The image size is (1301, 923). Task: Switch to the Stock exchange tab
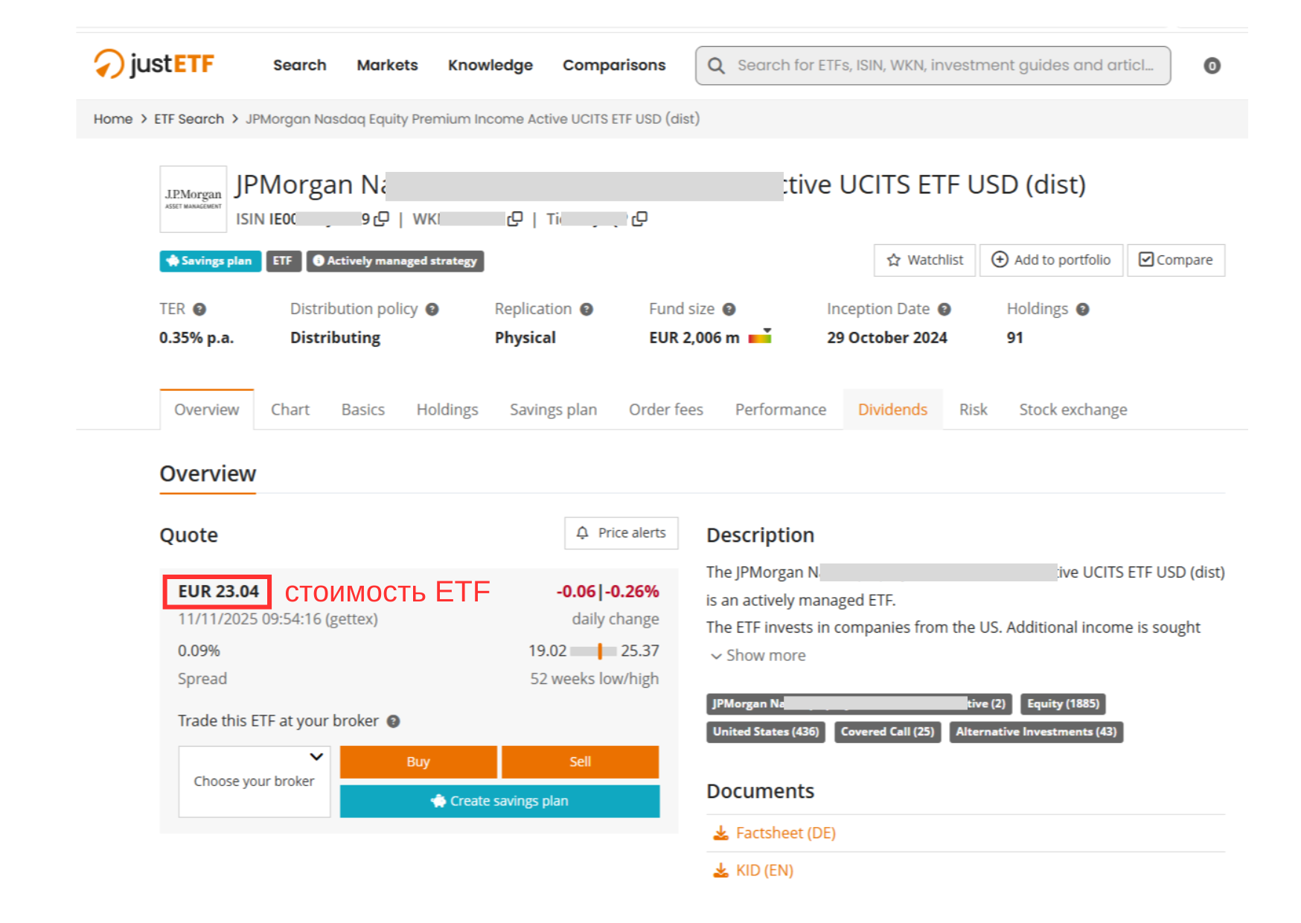pos(1073,409)
